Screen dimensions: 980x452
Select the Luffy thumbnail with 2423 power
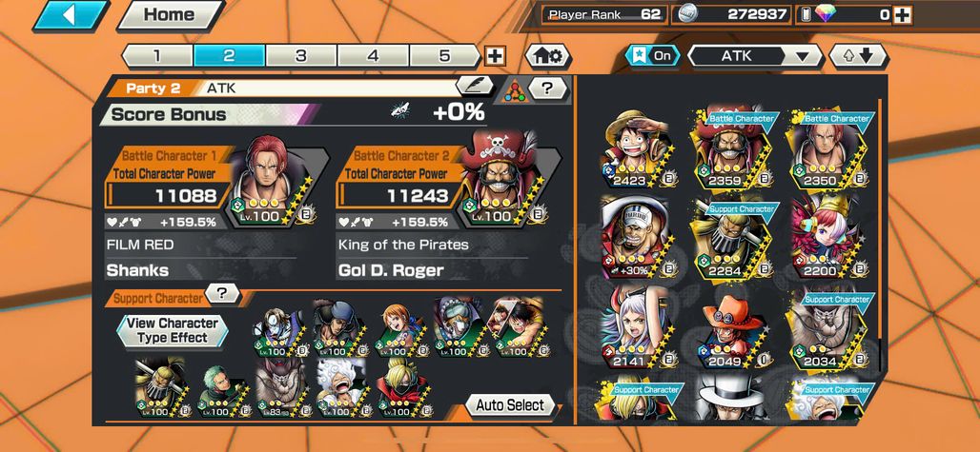[x=633, y=149]
